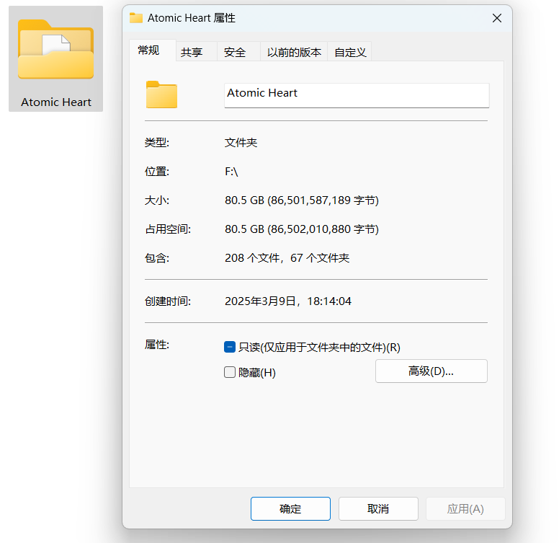
Task: Click the location value F:\
Action: pyautogui.click(x=231, y=172)
